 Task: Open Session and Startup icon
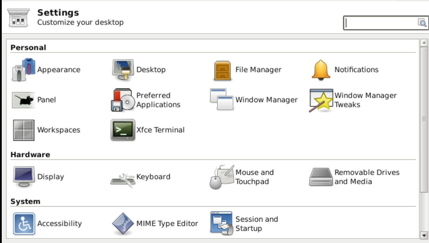click(222, 223)
